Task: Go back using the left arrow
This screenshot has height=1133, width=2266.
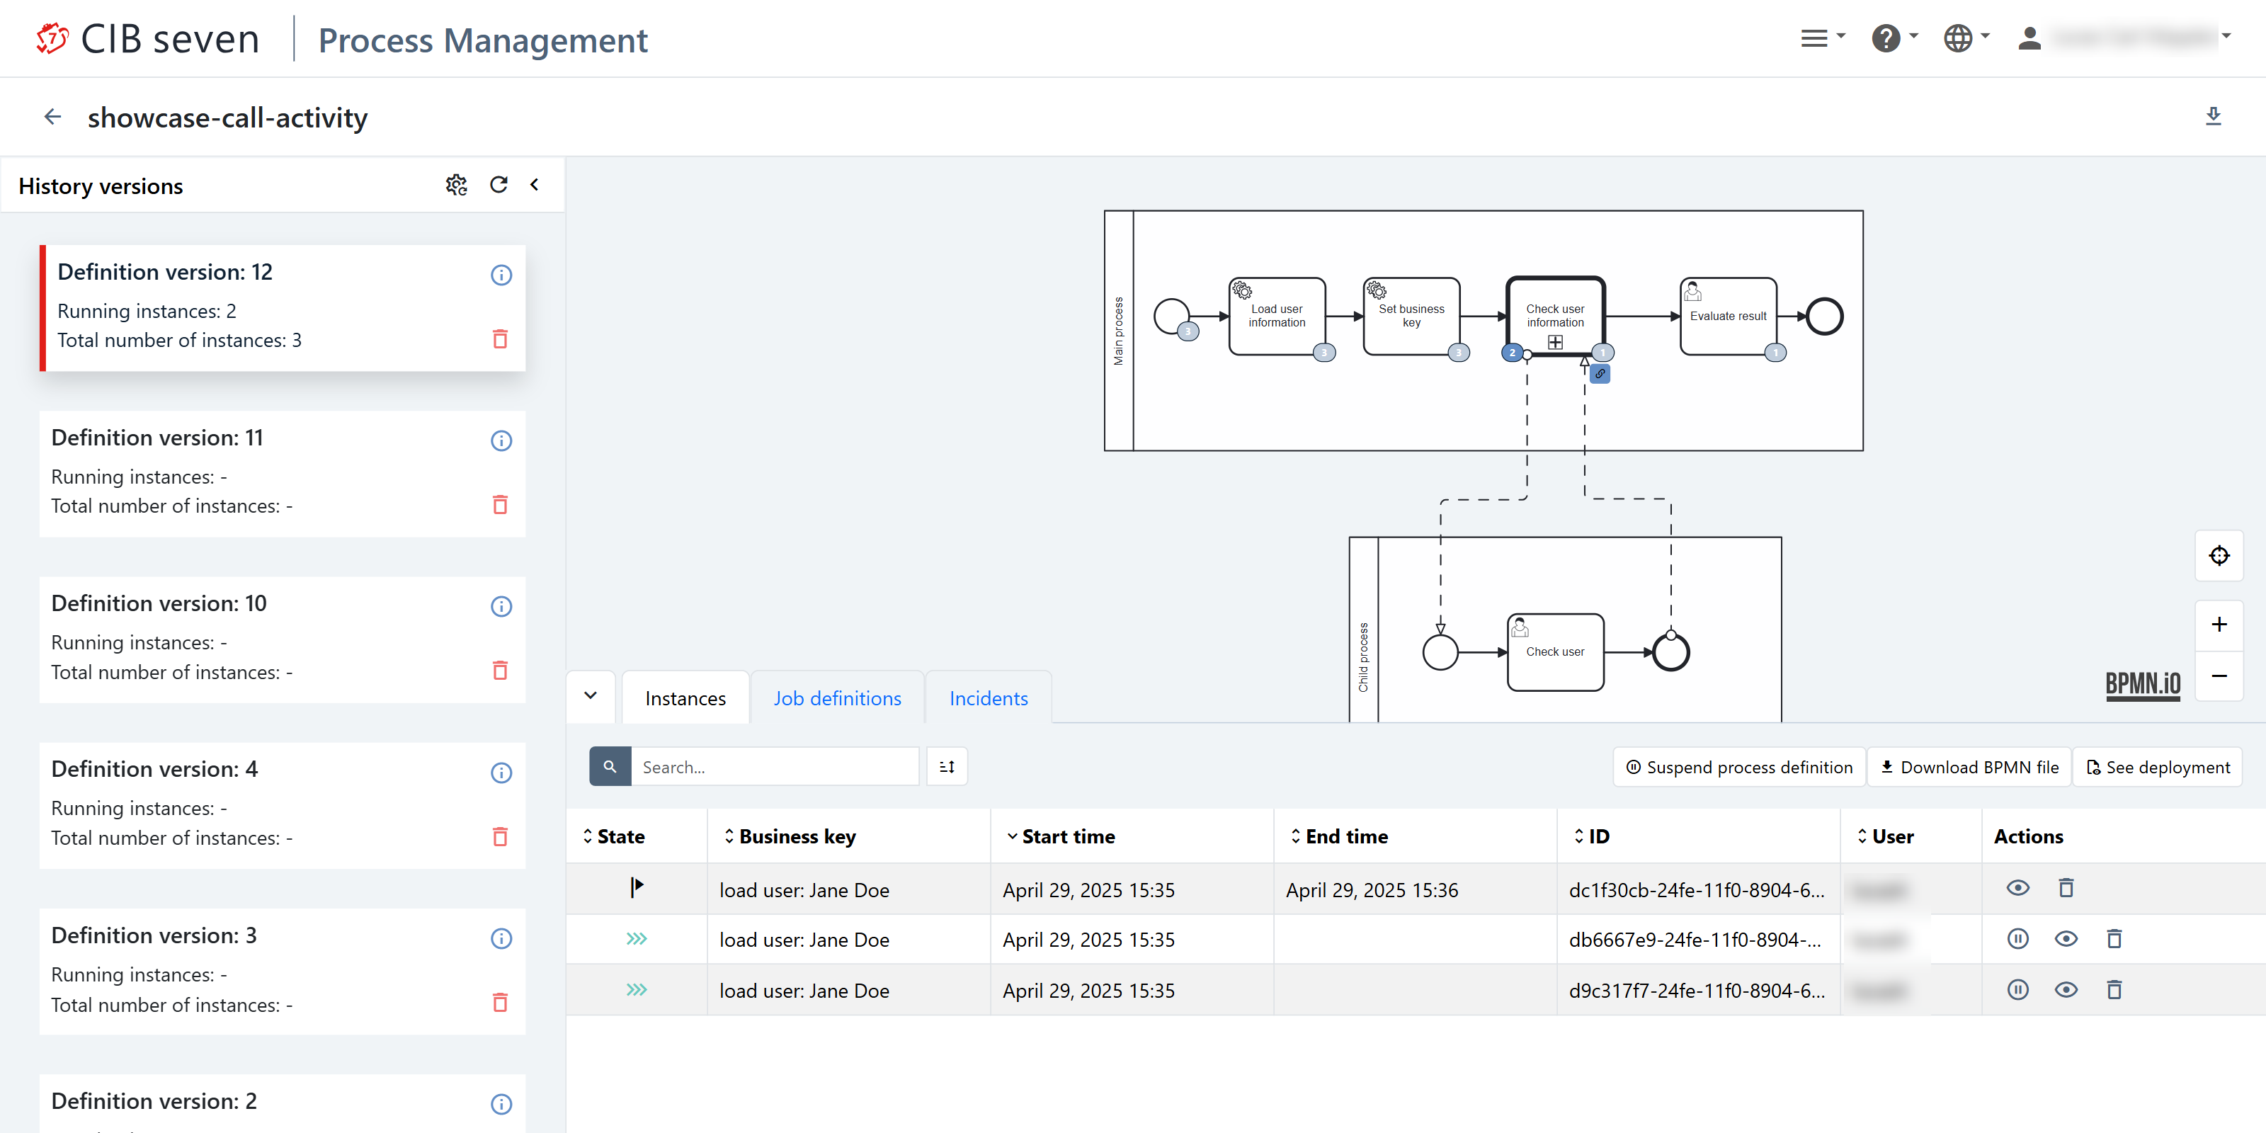Action: [x=53, y=117]
